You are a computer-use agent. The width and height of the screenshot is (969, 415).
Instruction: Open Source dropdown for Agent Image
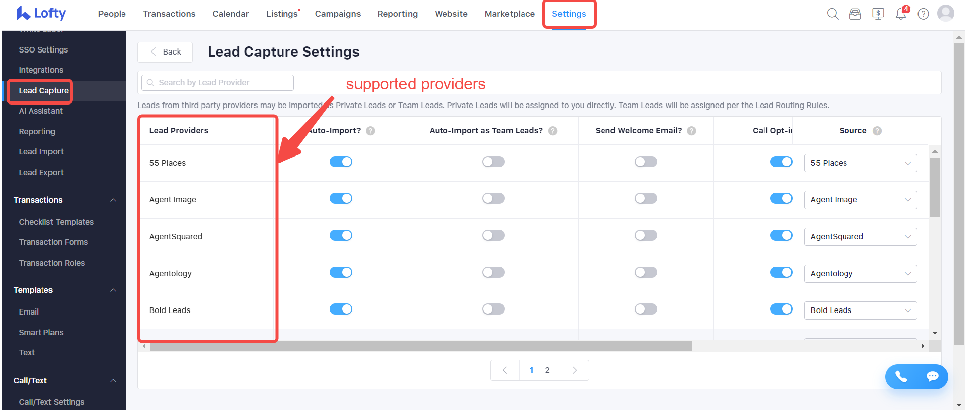pyautogui.click(x=860, y=200)
